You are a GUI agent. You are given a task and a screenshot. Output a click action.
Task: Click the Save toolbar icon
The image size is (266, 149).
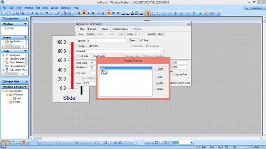point(17,13)
